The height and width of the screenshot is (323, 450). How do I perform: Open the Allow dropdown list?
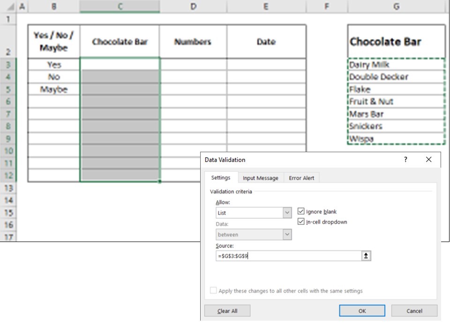[x=287, y=213]
